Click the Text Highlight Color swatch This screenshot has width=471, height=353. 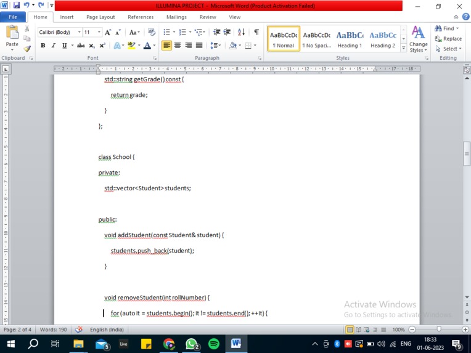click(x=131, y=46)
